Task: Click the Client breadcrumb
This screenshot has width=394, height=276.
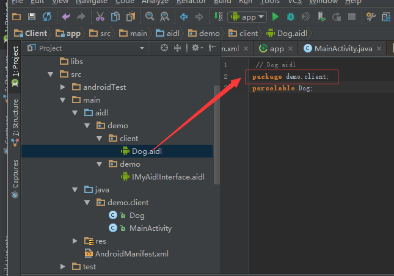Action: 31,34
